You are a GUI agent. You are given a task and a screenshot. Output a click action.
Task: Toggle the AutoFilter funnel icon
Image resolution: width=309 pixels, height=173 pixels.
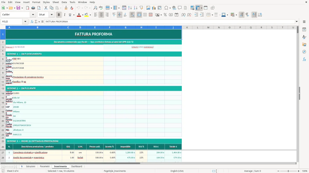coord(141,8)
